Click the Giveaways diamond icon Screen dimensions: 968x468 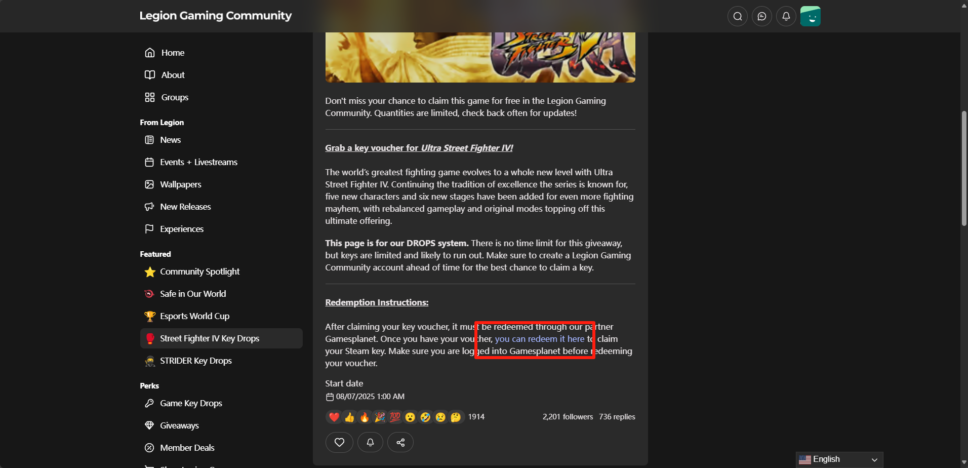click(x=149, y=425)
